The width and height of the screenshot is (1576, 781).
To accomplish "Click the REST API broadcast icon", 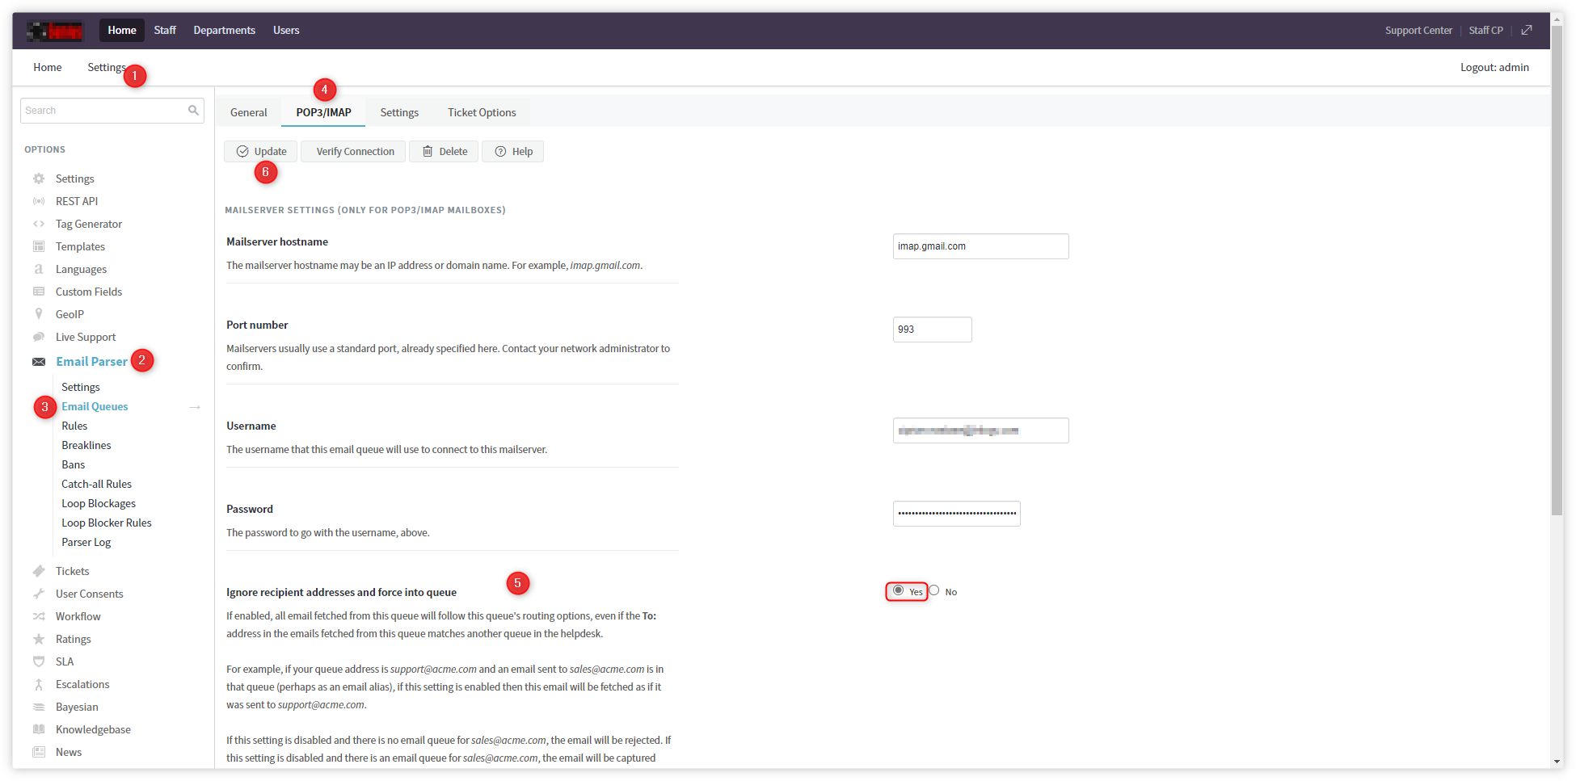I will click(39, 201).
